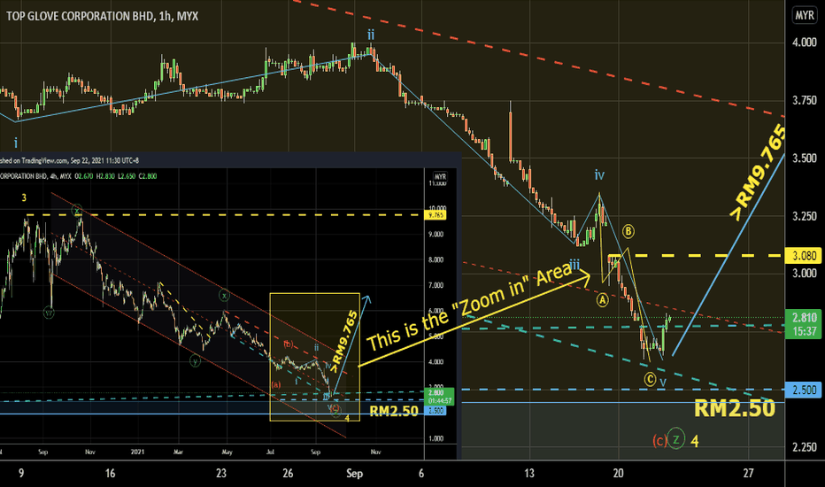The height and width of the screenshot is (487, 825).
Task: Select the yellow wave 3 label in inset
Action: (24, 198)
